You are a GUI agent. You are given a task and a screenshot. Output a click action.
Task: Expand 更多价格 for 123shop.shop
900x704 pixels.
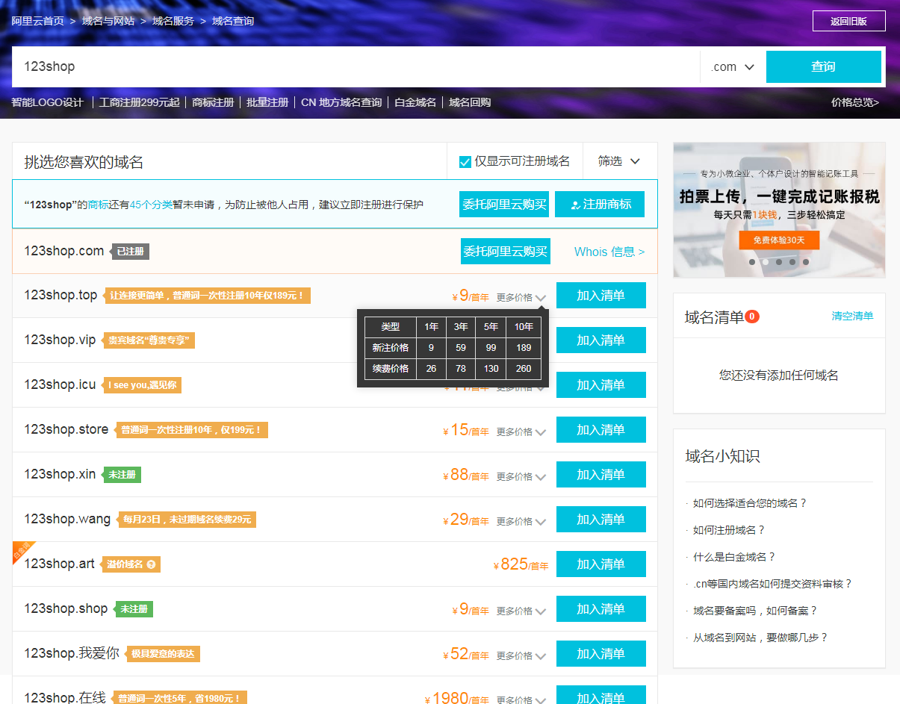[x=521, y=611]
